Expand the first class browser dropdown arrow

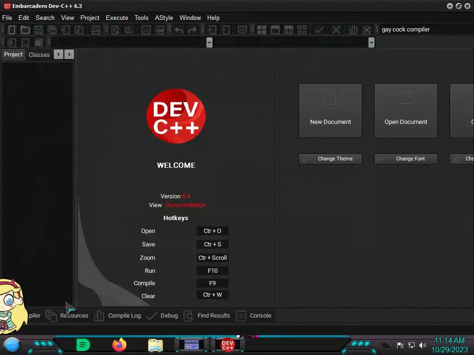coord(209,43)
